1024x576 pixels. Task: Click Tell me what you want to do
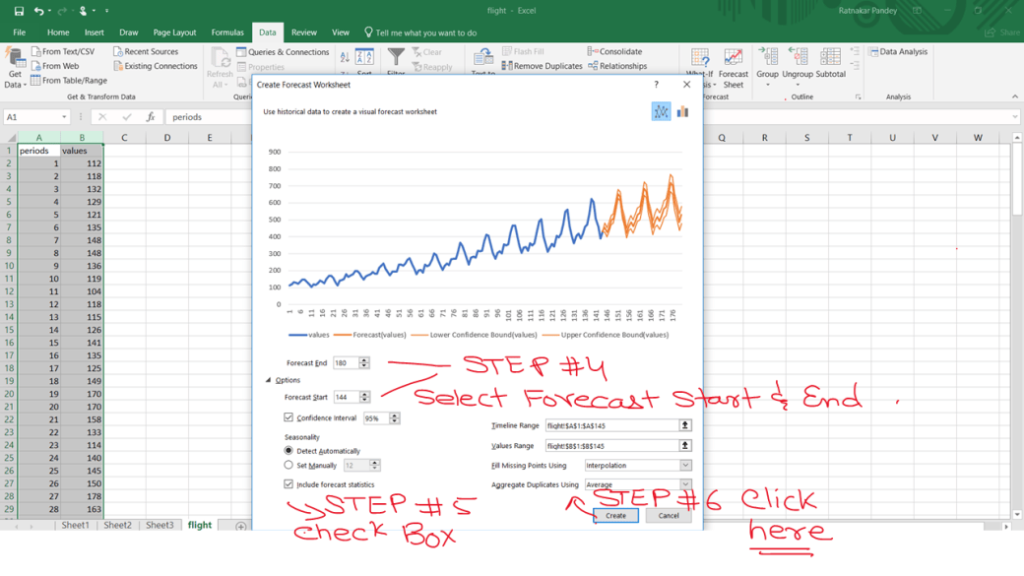pos(419,32)
